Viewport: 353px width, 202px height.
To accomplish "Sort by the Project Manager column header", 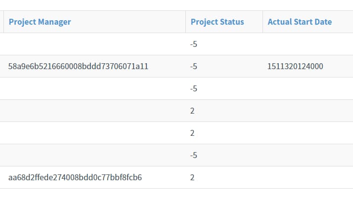I will pyautogui.click(x=40, y=22).
